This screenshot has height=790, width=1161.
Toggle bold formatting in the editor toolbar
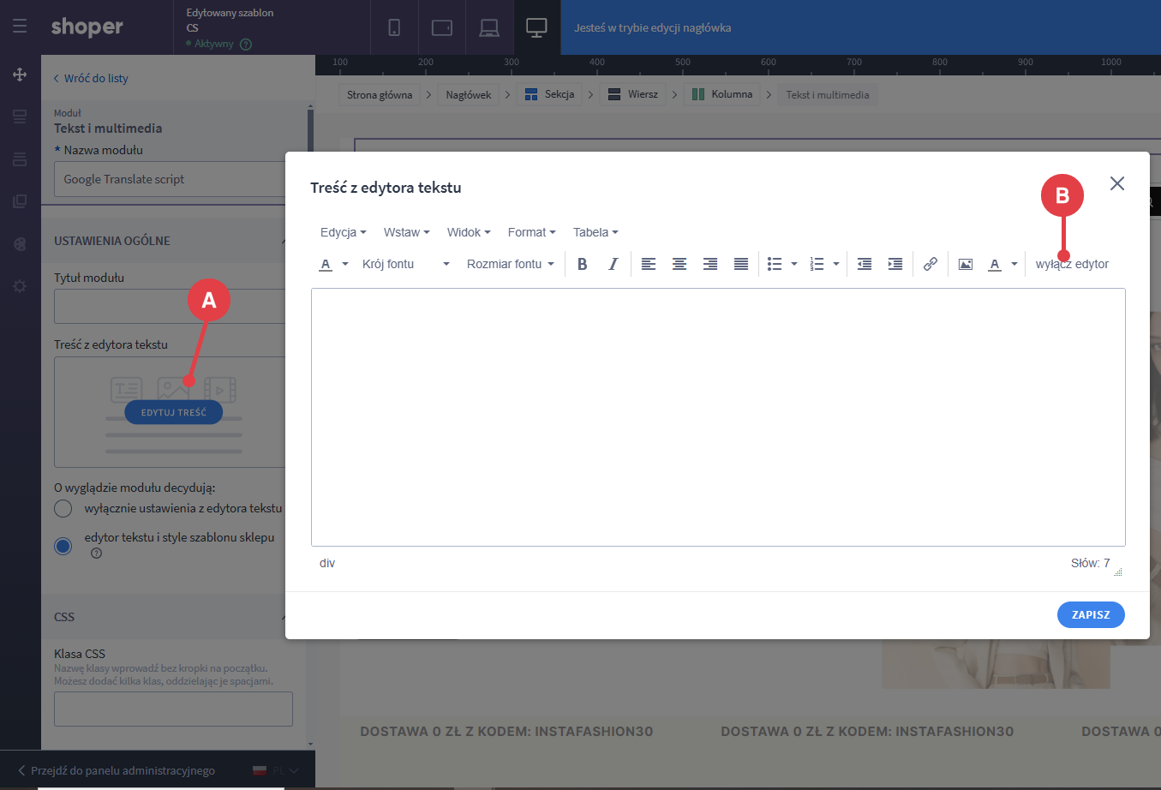tap(582, 264)
